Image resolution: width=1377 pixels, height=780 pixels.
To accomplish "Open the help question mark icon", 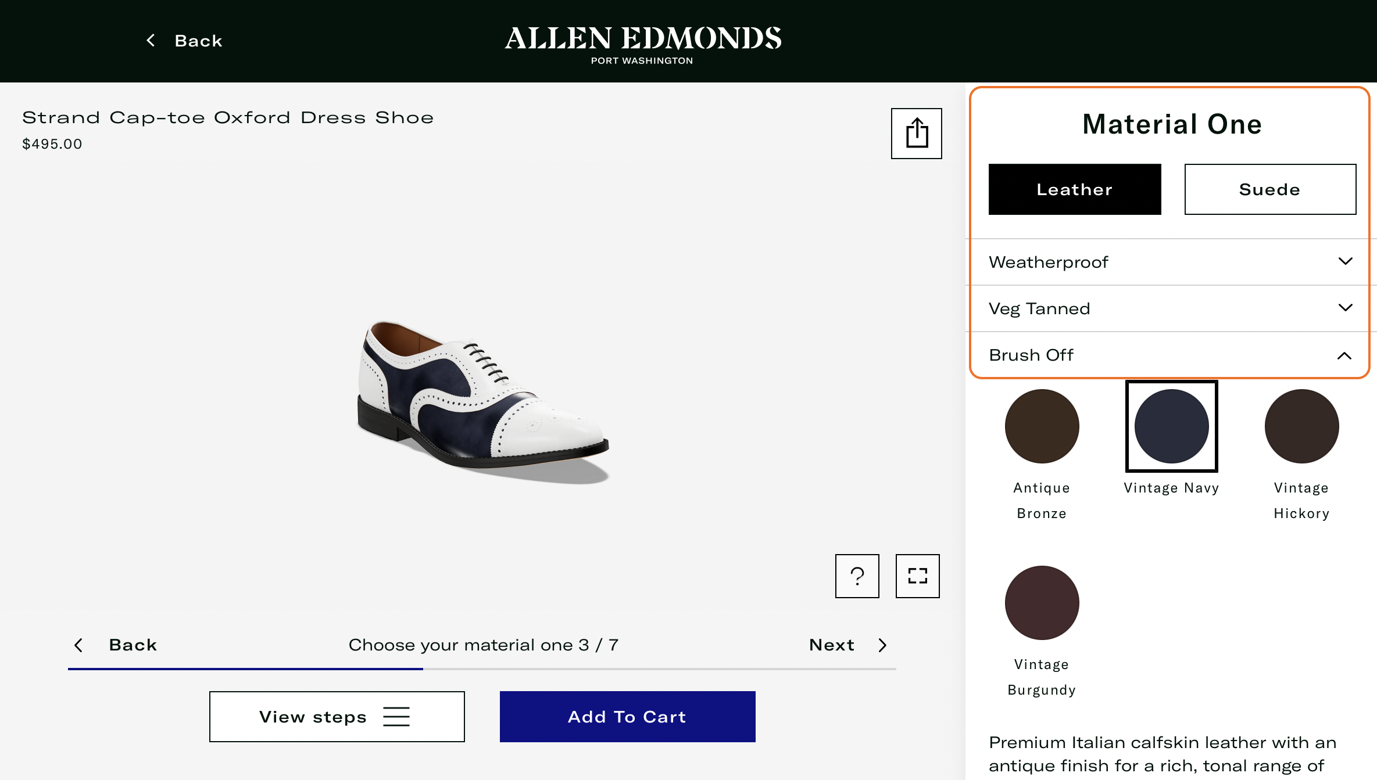I will click(857, 576).
